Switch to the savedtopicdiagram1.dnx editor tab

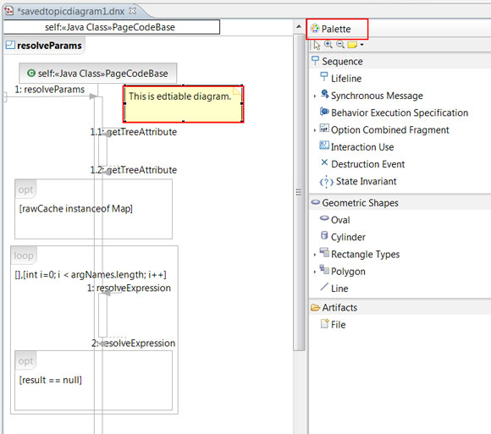click(70, 11)
